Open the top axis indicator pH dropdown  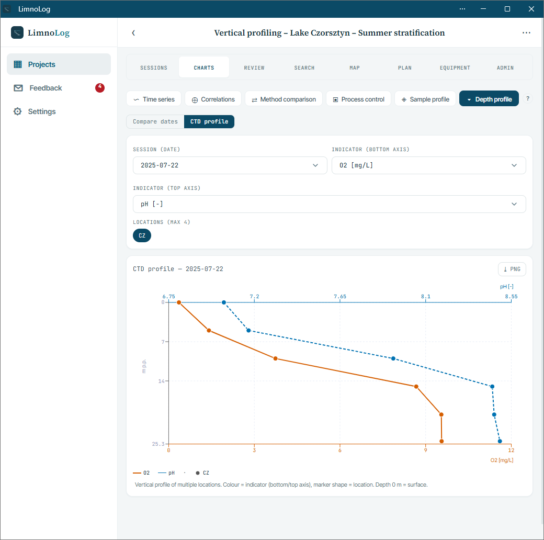click(329, 204)
